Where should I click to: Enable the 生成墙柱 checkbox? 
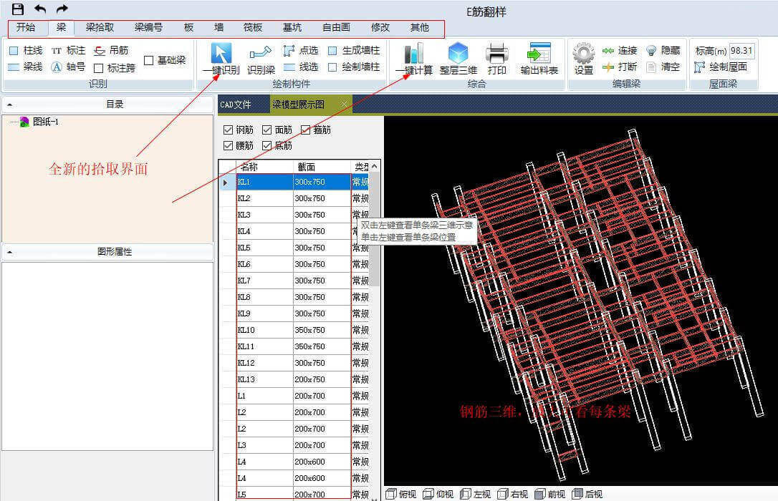pos(333,51)
